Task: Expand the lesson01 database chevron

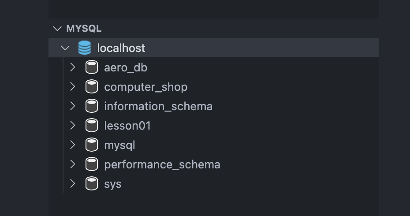Action: click(73, 126)
